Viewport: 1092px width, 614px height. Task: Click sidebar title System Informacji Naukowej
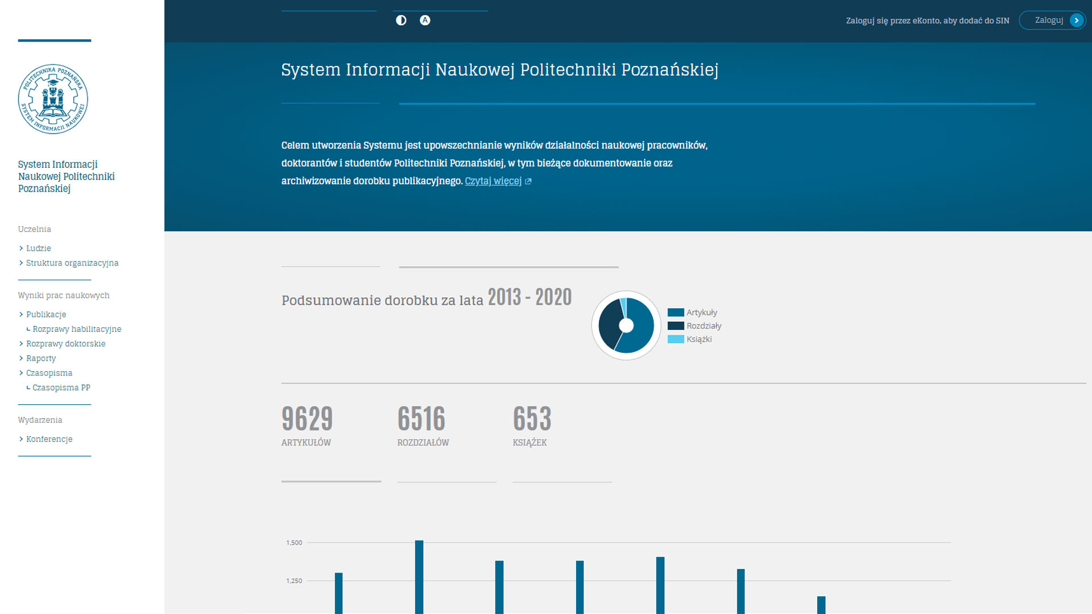[x=66, y=176]
